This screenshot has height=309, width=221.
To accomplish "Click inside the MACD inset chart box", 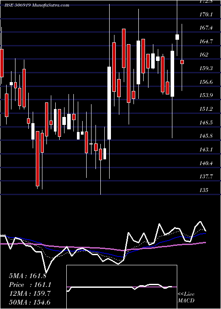I will coord(122,287).
